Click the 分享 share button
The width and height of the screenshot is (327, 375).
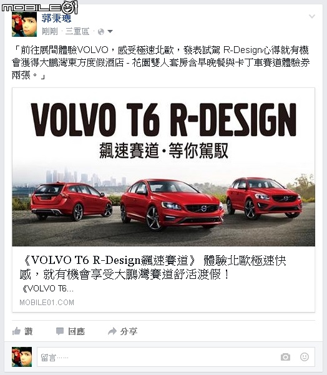(129, 331)
